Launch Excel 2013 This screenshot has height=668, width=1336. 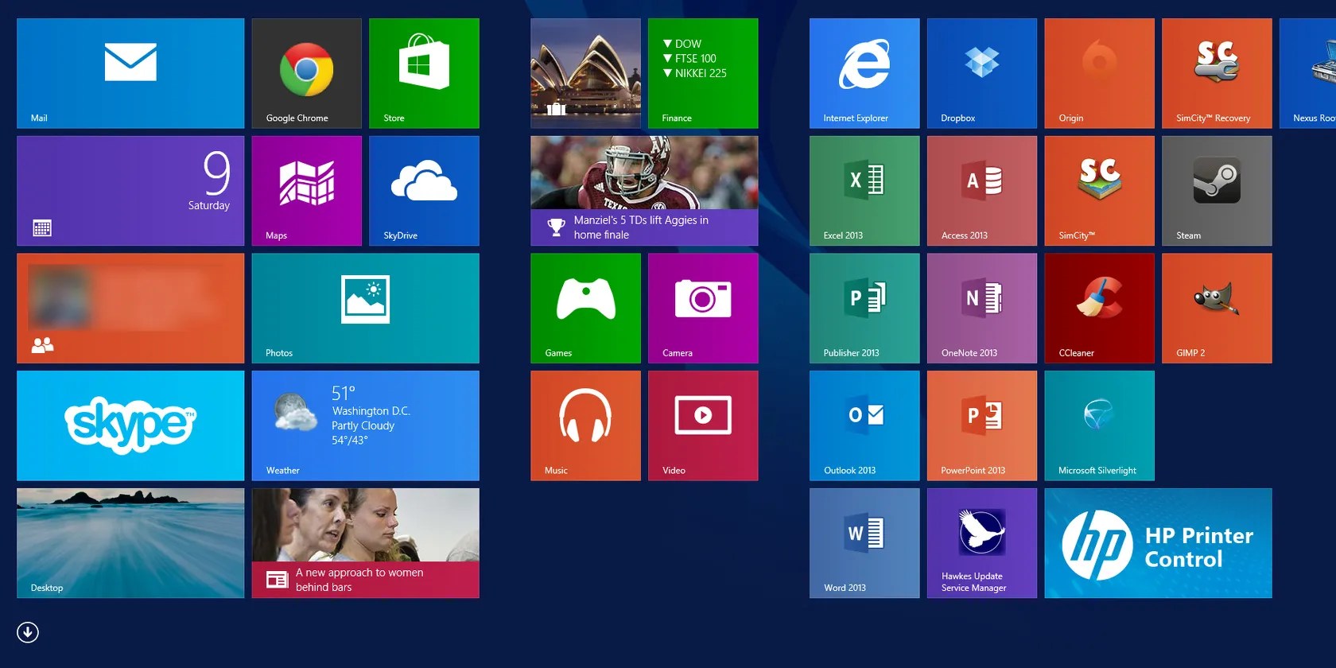(x=864, y=191)
